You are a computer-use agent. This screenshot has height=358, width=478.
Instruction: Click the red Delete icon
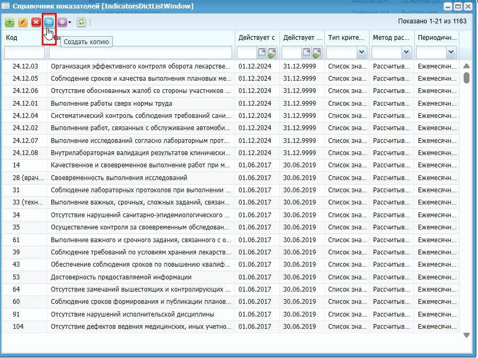click(36, 22)
